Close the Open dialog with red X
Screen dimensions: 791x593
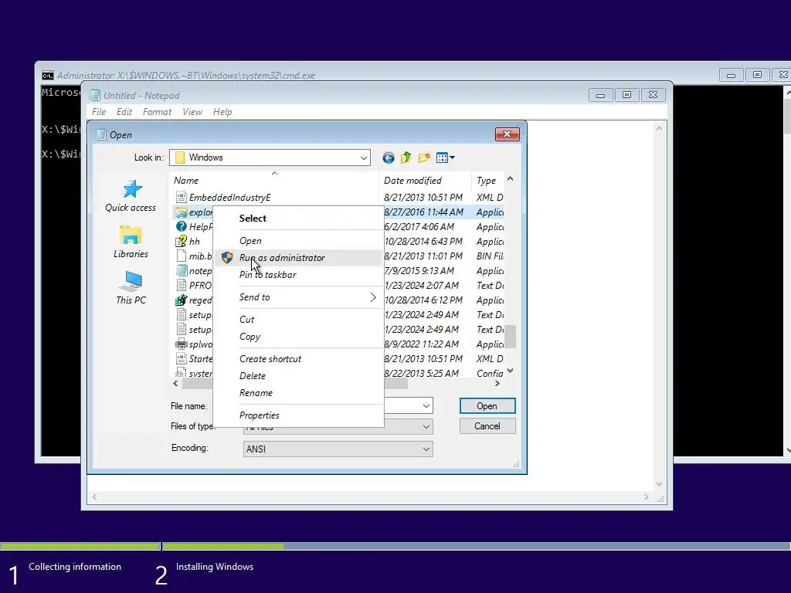point(507,134)
